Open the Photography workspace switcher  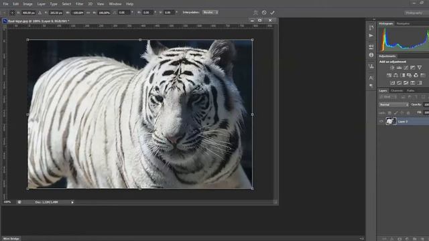(x=414, y=13)
